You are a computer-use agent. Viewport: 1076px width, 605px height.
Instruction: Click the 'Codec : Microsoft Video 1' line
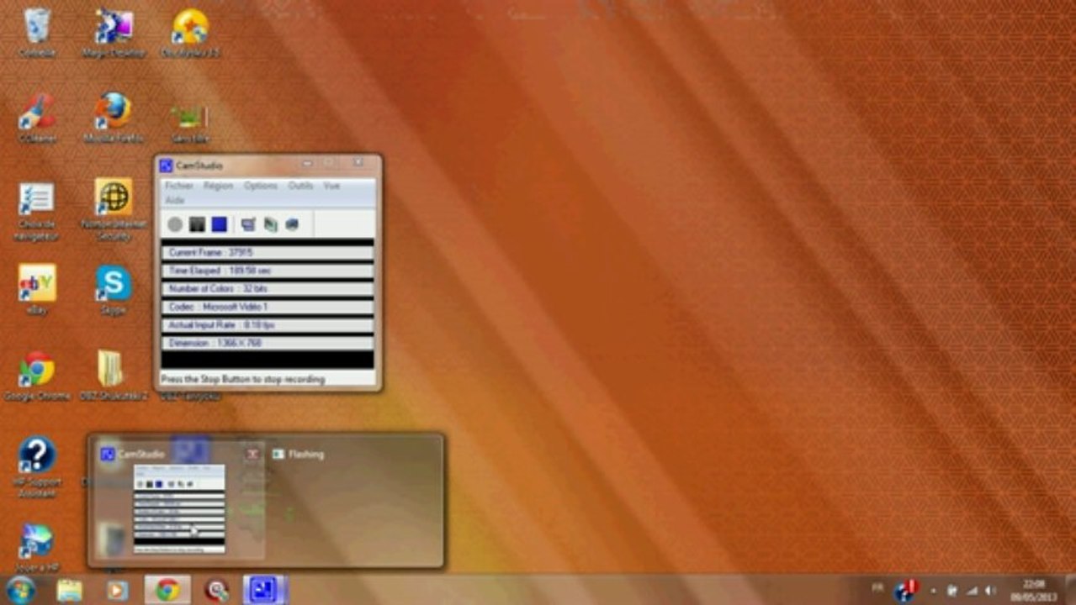coord(267,307)
